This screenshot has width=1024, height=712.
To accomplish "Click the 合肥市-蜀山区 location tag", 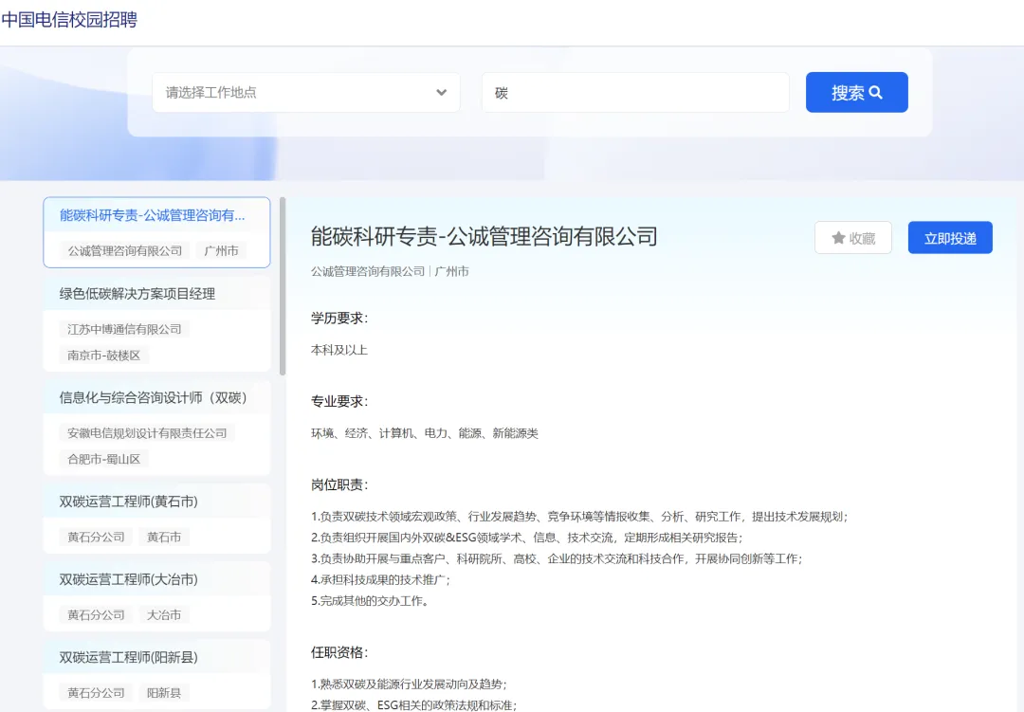I will [x=104, y=459].
